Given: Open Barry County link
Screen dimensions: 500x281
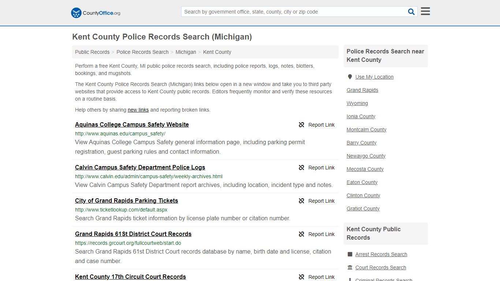Looking at the screenshot, I should [x=362, y=143].
